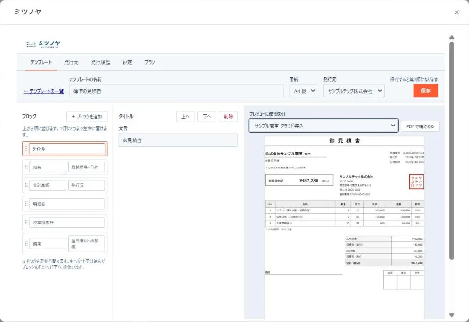Image resolution: width=469 pixels, height=322 pixels.
Task: Click the 保存すると第2版になります notice
Action: pos(414,79)
